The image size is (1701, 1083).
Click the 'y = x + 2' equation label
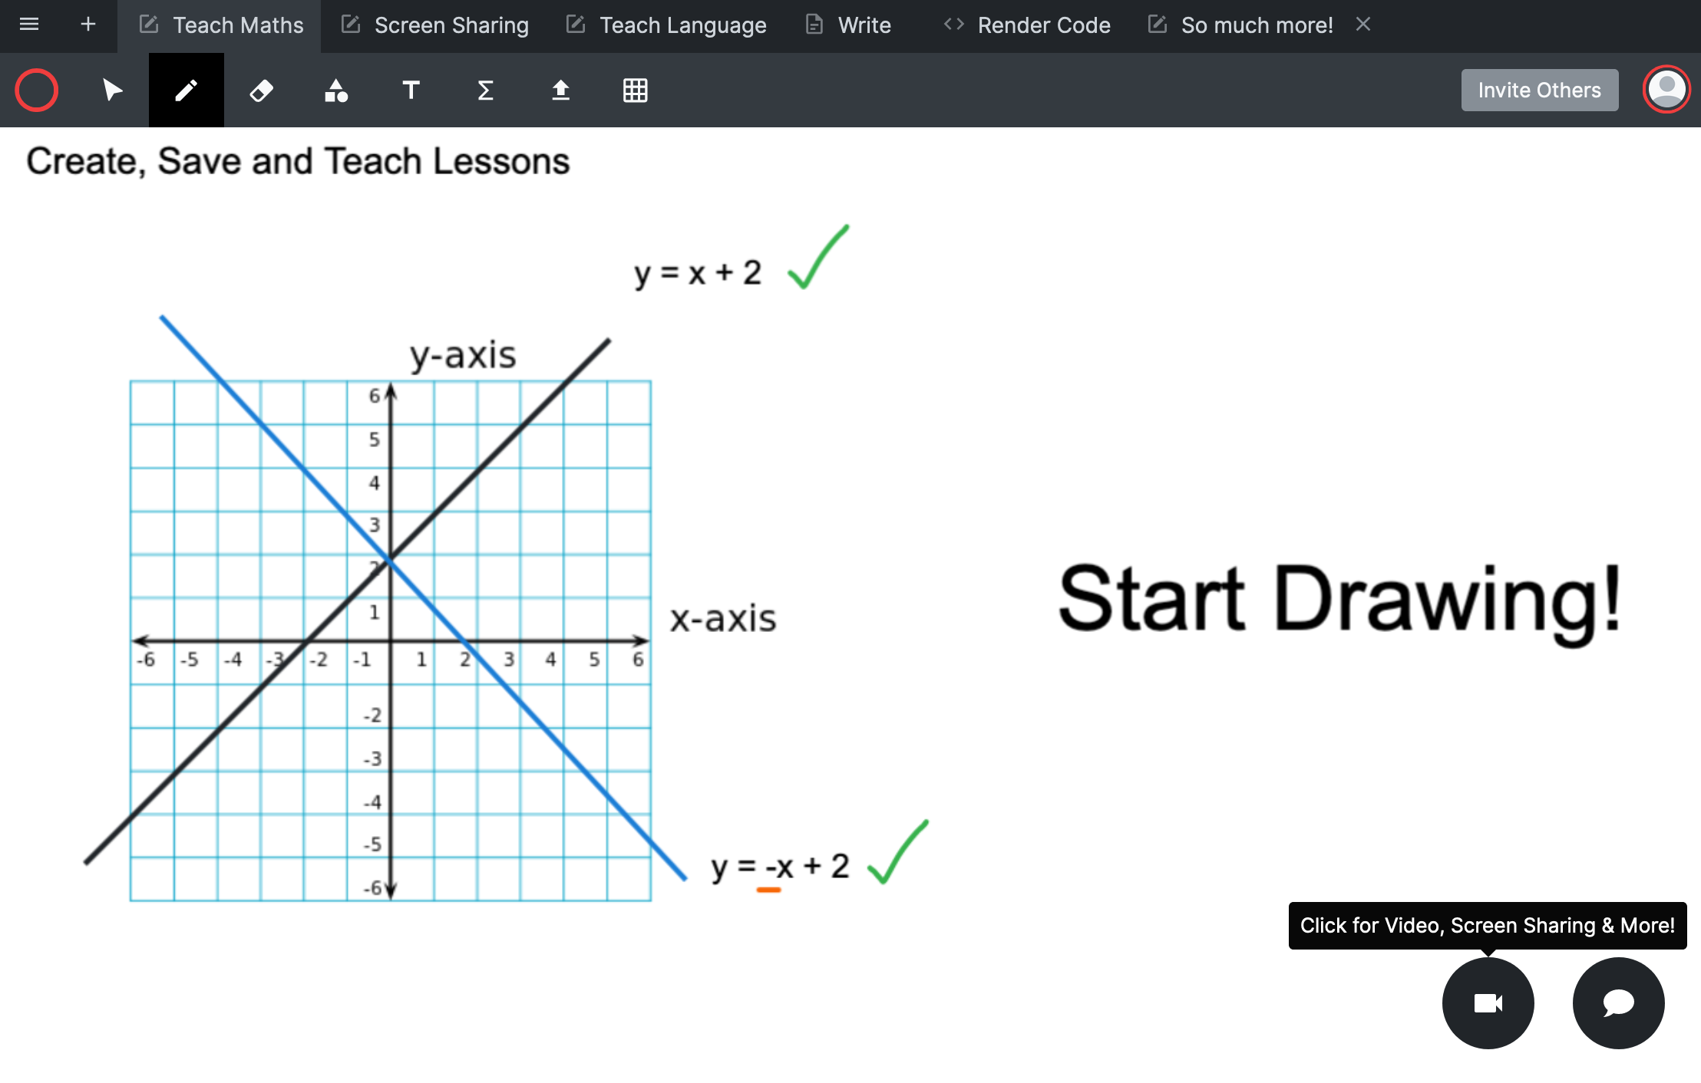click(x=698, y=273)
